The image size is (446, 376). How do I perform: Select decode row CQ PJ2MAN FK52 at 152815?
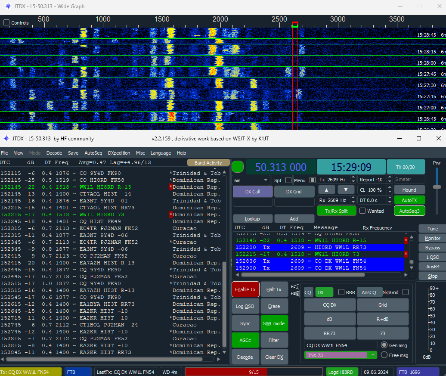click(x=111, y=339)
